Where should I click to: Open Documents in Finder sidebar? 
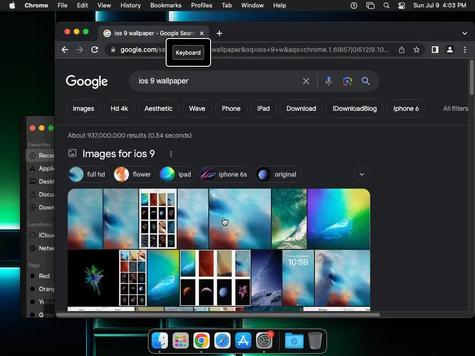click(x=41, y=194)
